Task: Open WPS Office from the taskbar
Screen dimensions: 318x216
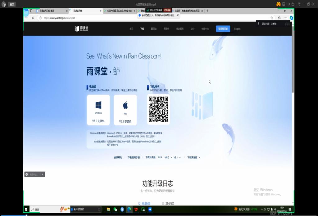Action: point(136,209)
